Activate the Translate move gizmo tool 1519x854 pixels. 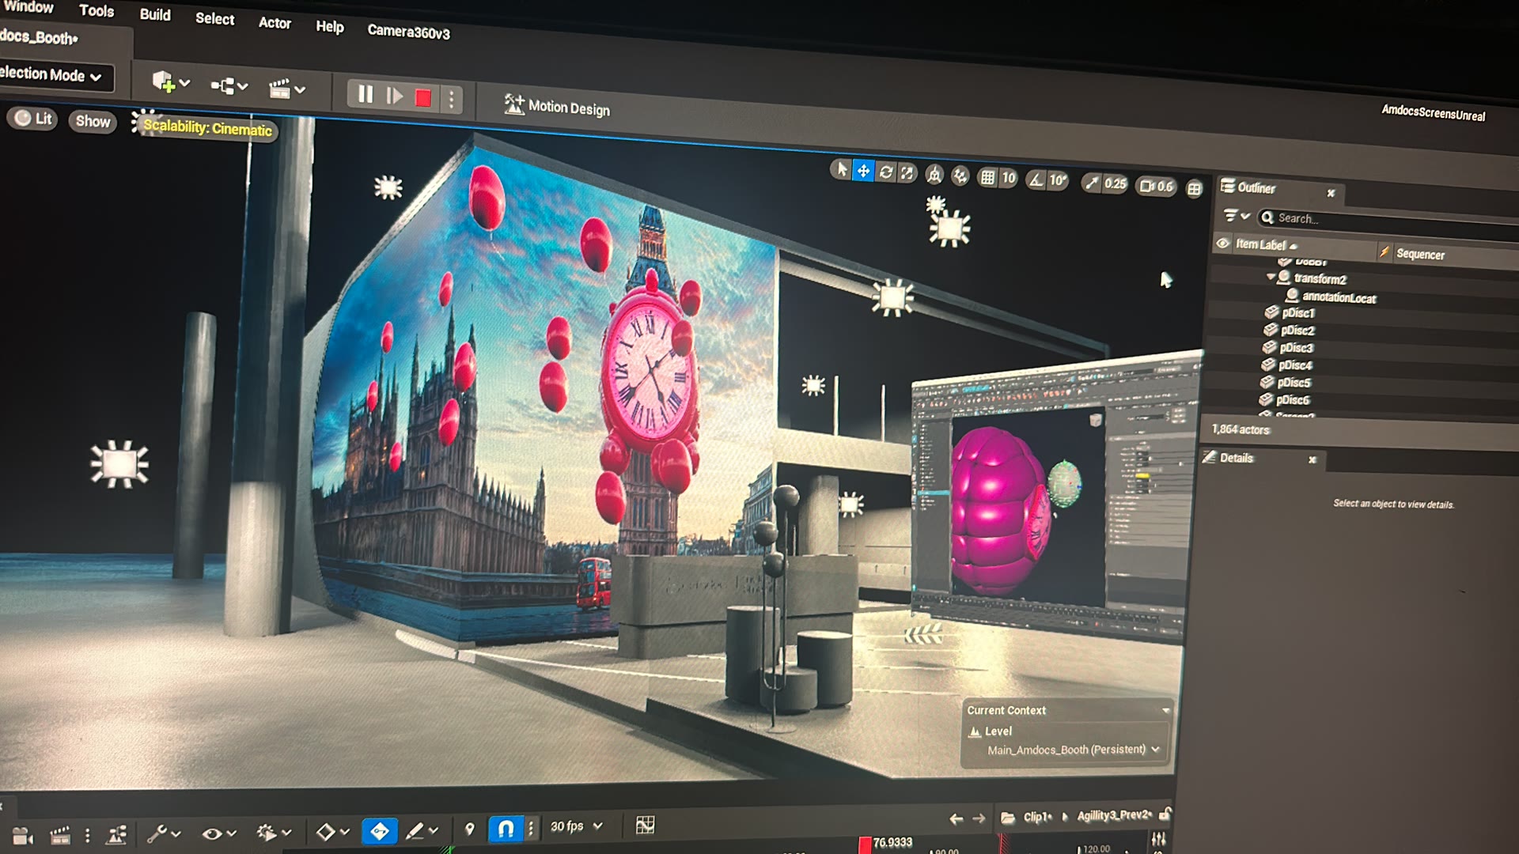click(863, 171)
